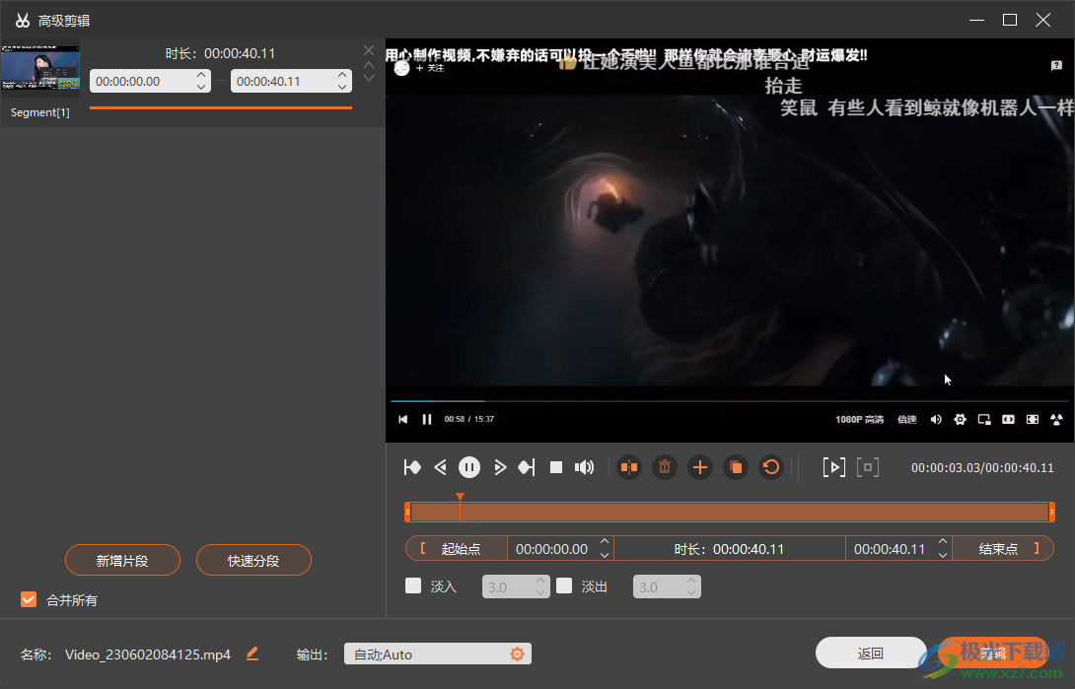Delete the selected segment using trash icon

click(x=665, y=467)
